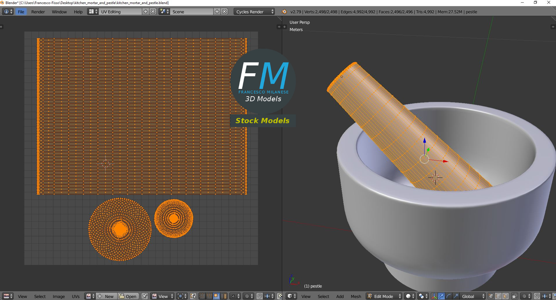Viewport: 556px width, 300px height.
Task: Open the File menu
Action: click(21, 12)
